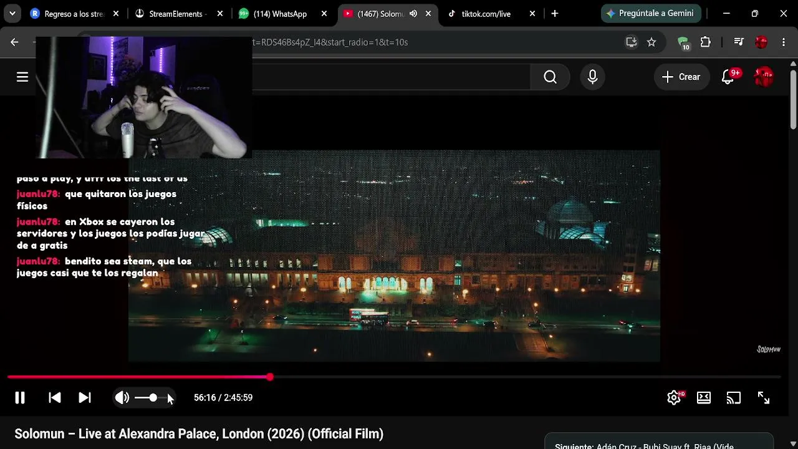Screen dimensions: 798x449
Task: Toggle the player view mode icon beside cast
Action: 704,398
